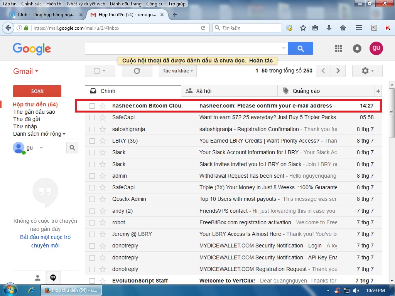Search contacts with the Hangouts magnifier icon

(x=72, y=148)
